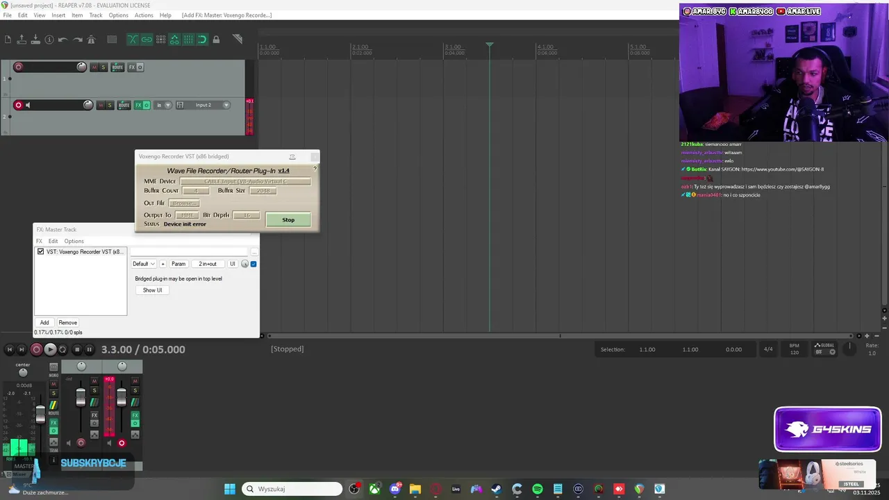The height and width of the screenshot is (500, 889).
Task: Open the Options menu in main menu bar
Action: pyautogui.click(x=118, y=15)
